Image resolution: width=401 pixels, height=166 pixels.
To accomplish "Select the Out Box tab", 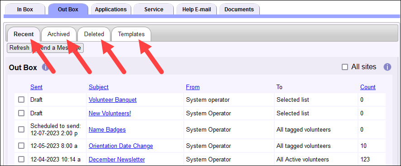I will pyautogui.click(x=68, y=9).
